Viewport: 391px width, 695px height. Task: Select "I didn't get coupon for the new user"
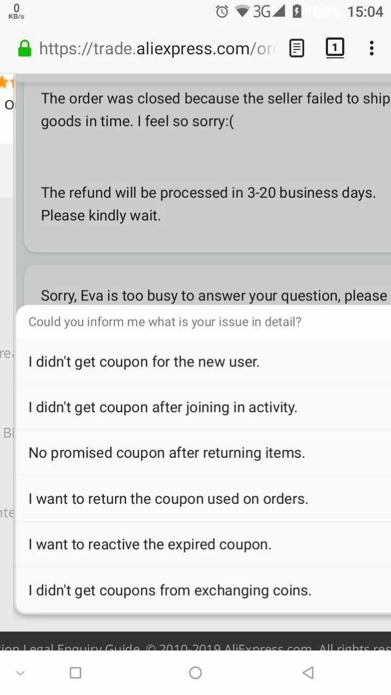(x=204, y=362)
